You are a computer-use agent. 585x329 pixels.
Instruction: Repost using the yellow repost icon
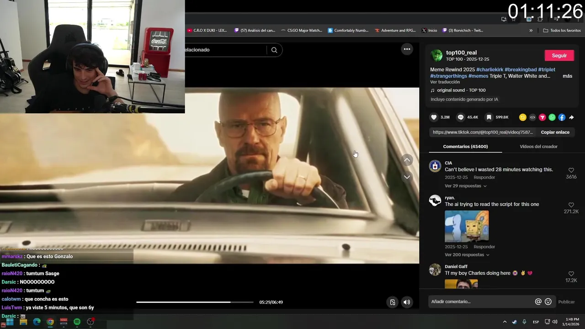pos(523,117)
